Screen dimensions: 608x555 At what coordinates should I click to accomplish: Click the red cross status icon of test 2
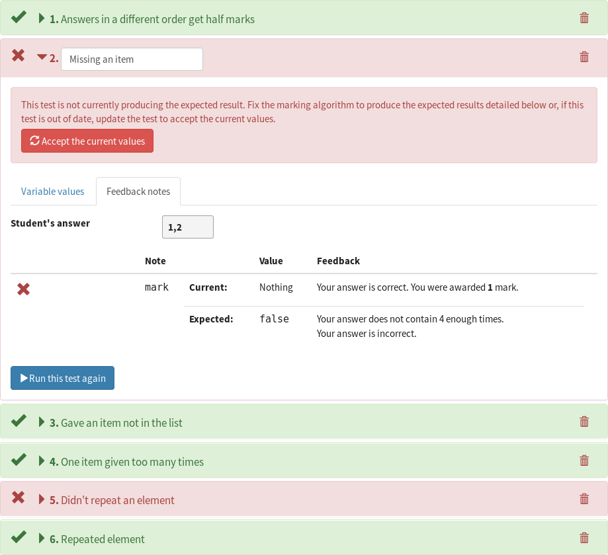(x=19, y=55)
